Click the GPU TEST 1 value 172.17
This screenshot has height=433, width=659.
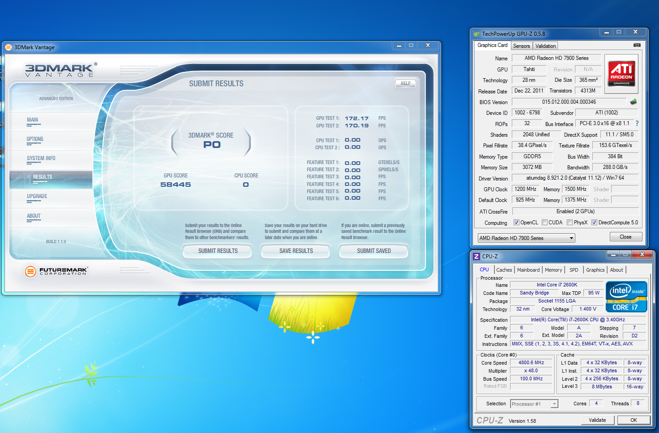[x=357, y=118]
